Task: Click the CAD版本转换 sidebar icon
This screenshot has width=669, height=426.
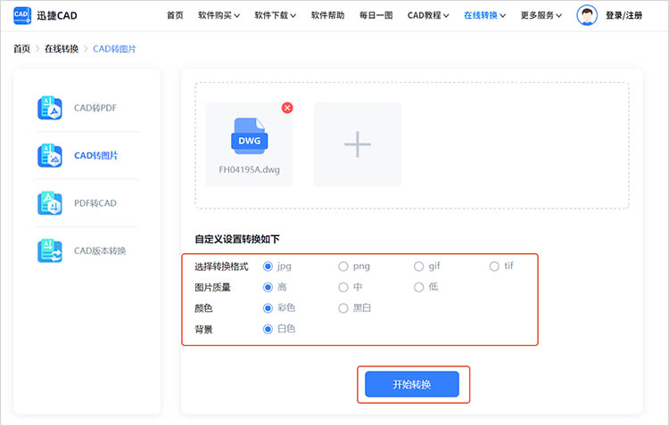Action: pyautogui.click(x=50, y=250)
